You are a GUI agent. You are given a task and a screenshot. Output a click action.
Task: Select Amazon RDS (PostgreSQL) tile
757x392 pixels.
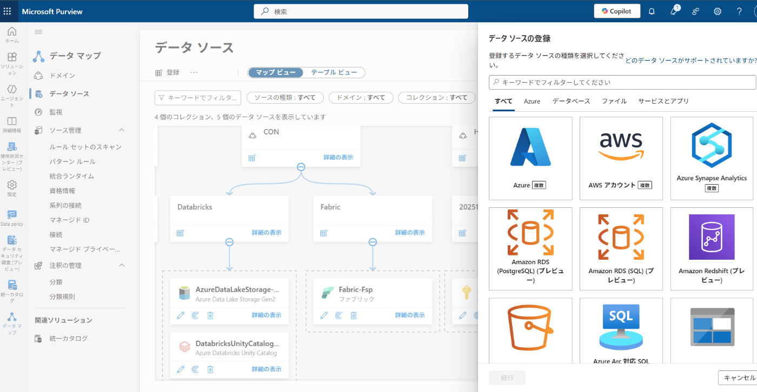pyautogui.click(x=530, y=249)
